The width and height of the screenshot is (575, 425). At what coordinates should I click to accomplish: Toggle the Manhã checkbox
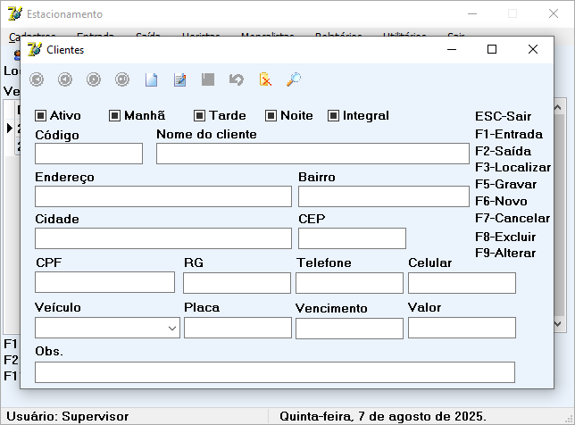coord(114,115)
